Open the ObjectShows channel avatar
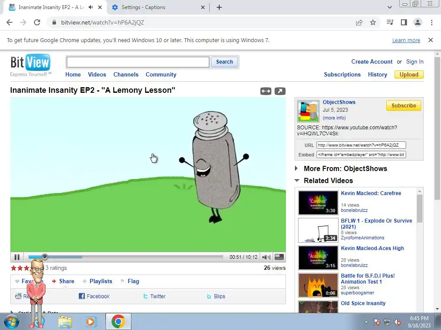This screenshot has height=330, width=441. (308, 111)
